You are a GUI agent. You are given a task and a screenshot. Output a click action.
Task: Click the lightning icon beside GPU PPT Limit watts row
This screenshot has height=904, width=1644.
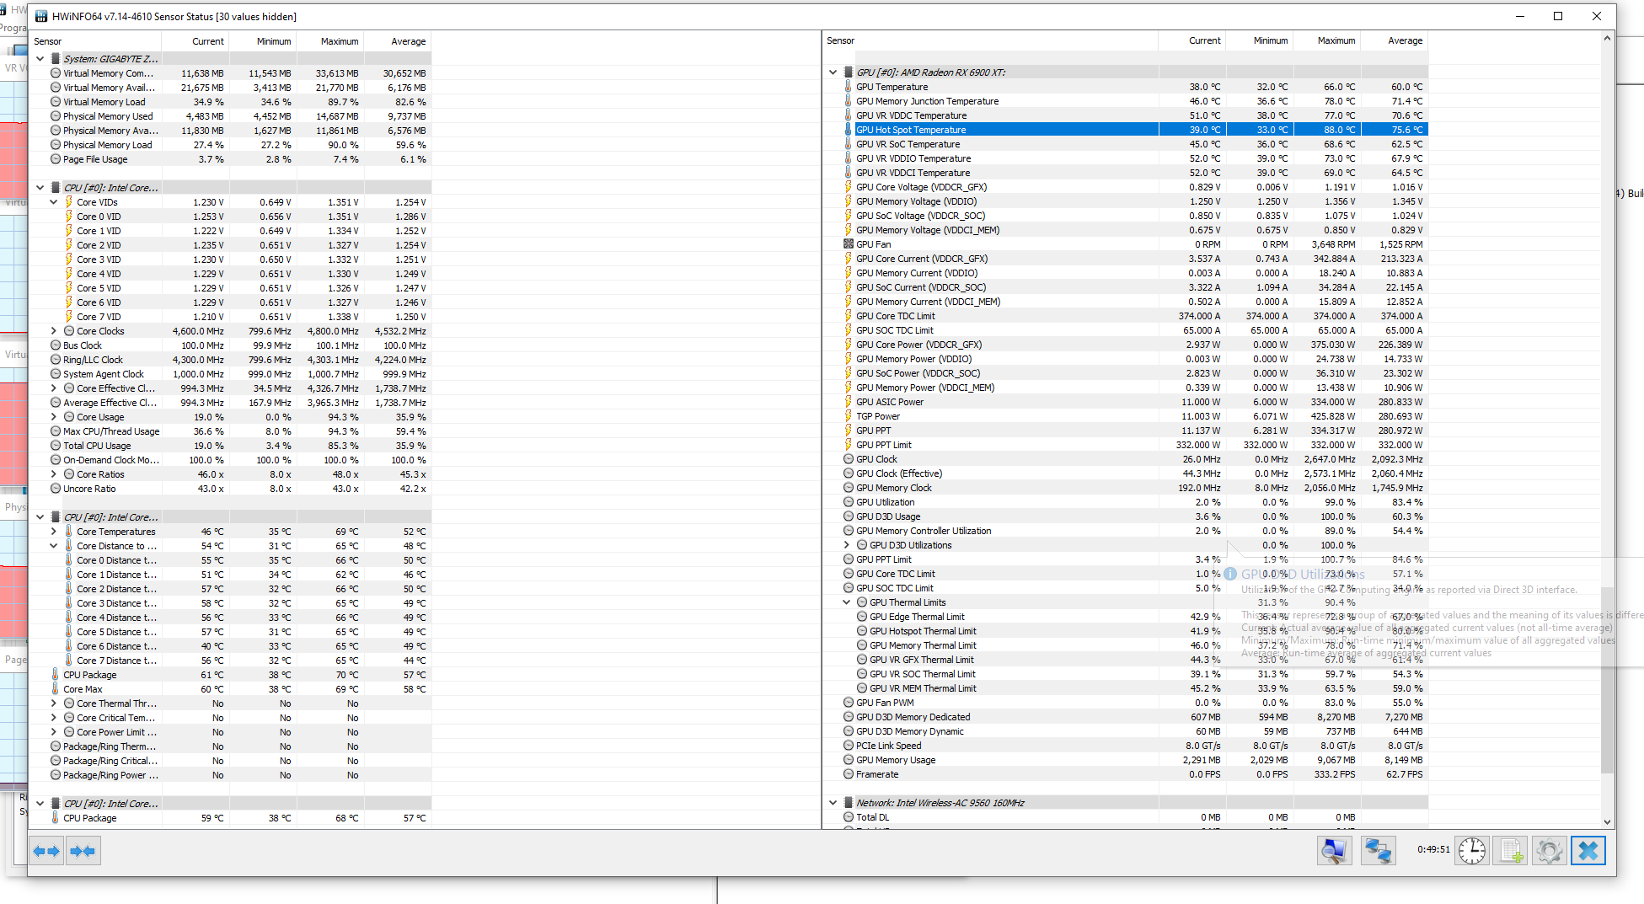pos(849,445)
